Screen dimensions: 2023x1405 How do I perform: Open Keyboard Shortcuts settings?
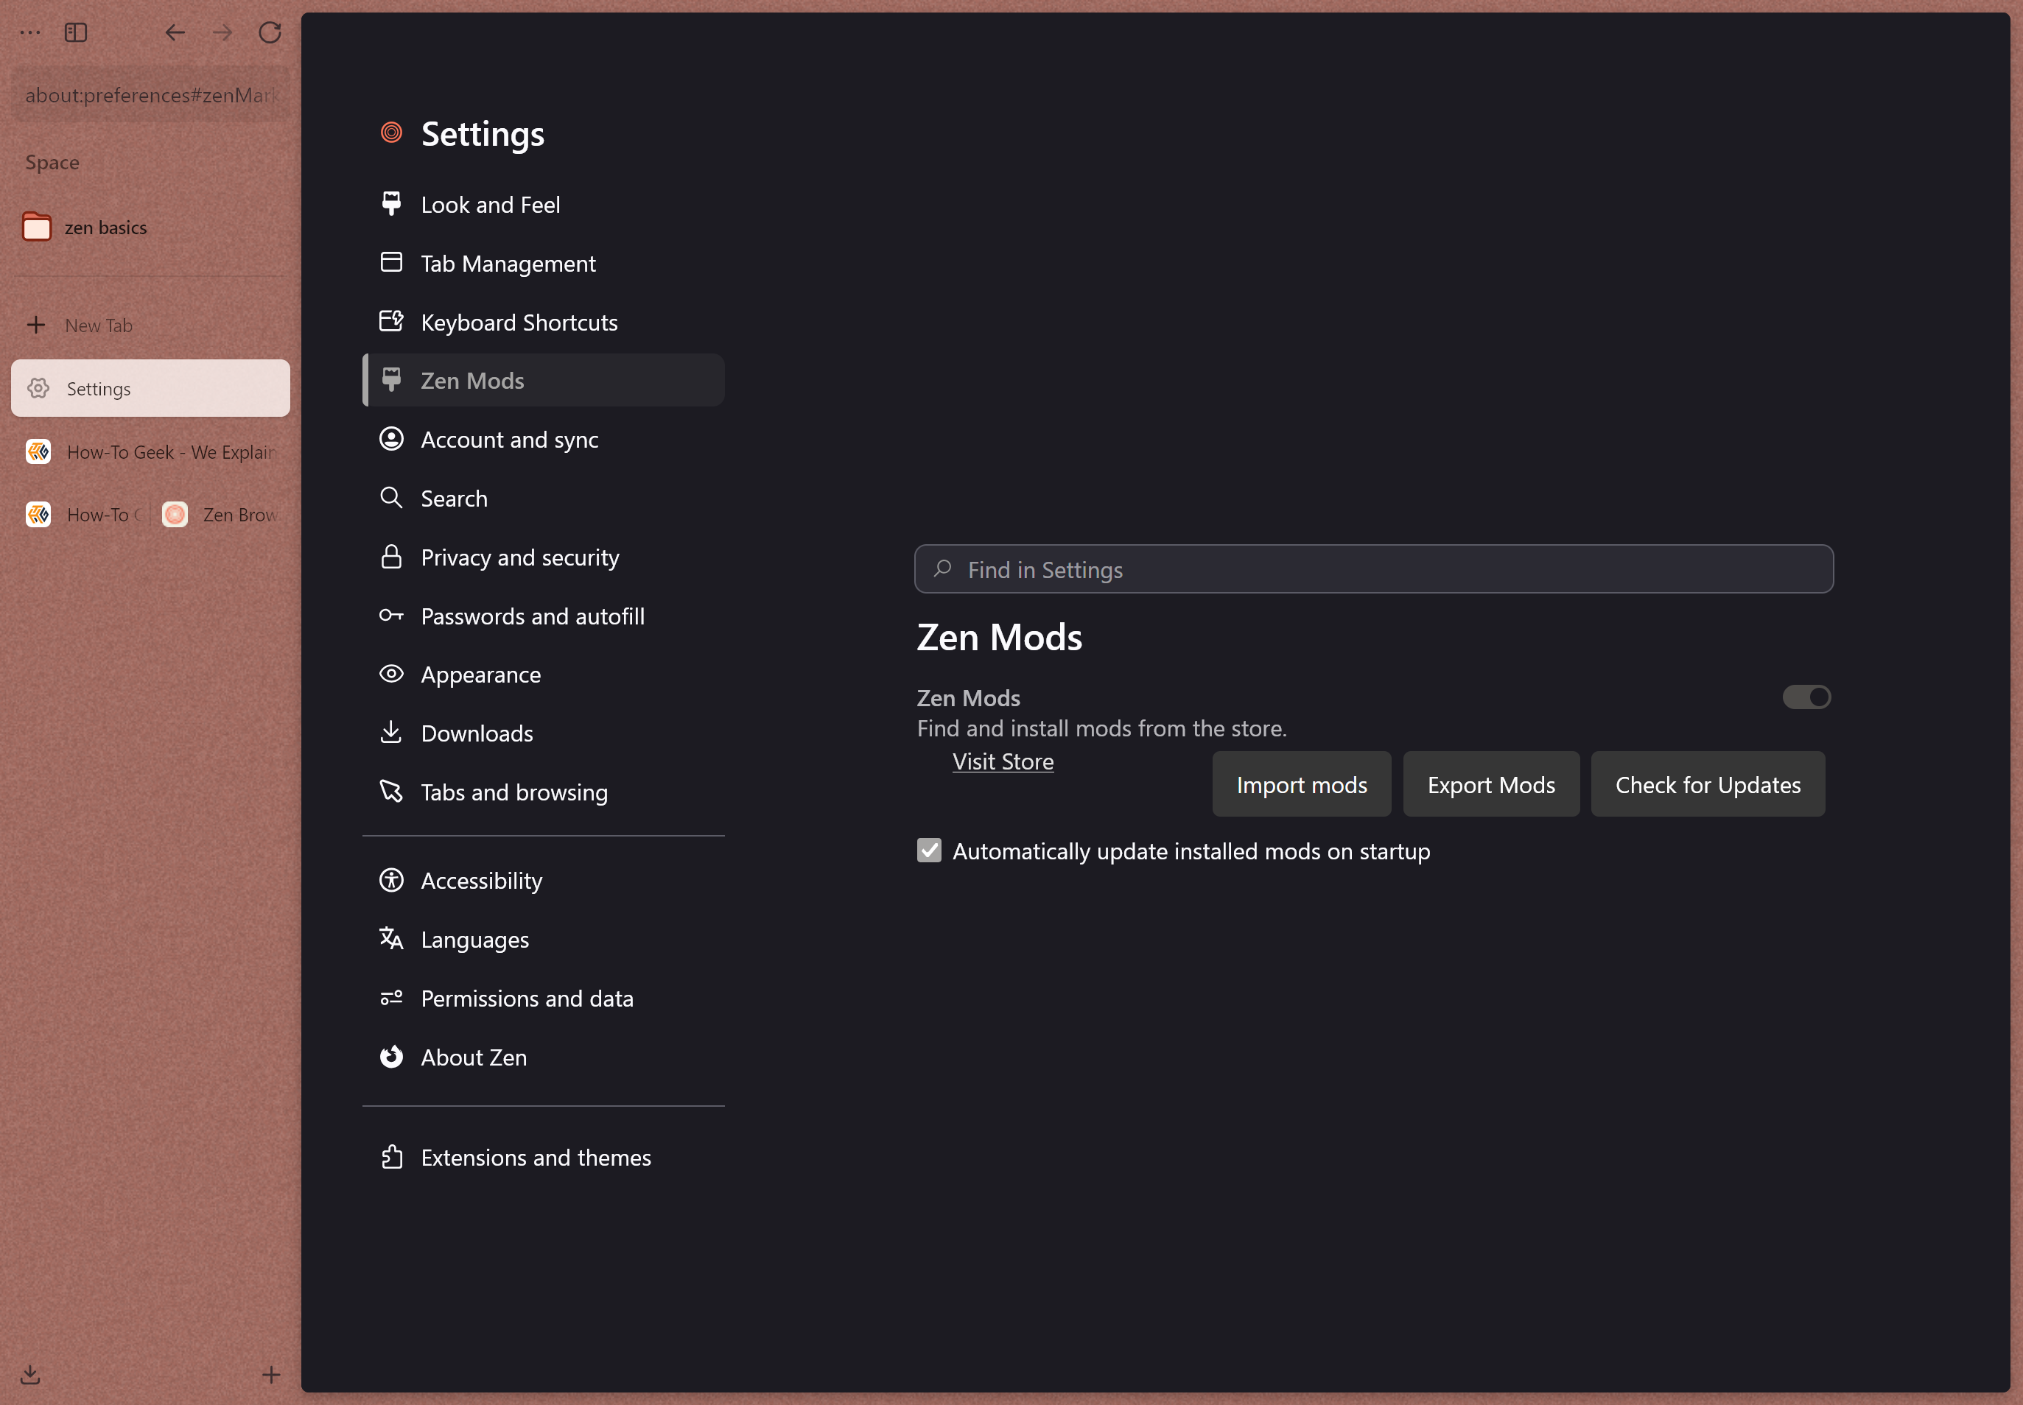coord(544,323)
